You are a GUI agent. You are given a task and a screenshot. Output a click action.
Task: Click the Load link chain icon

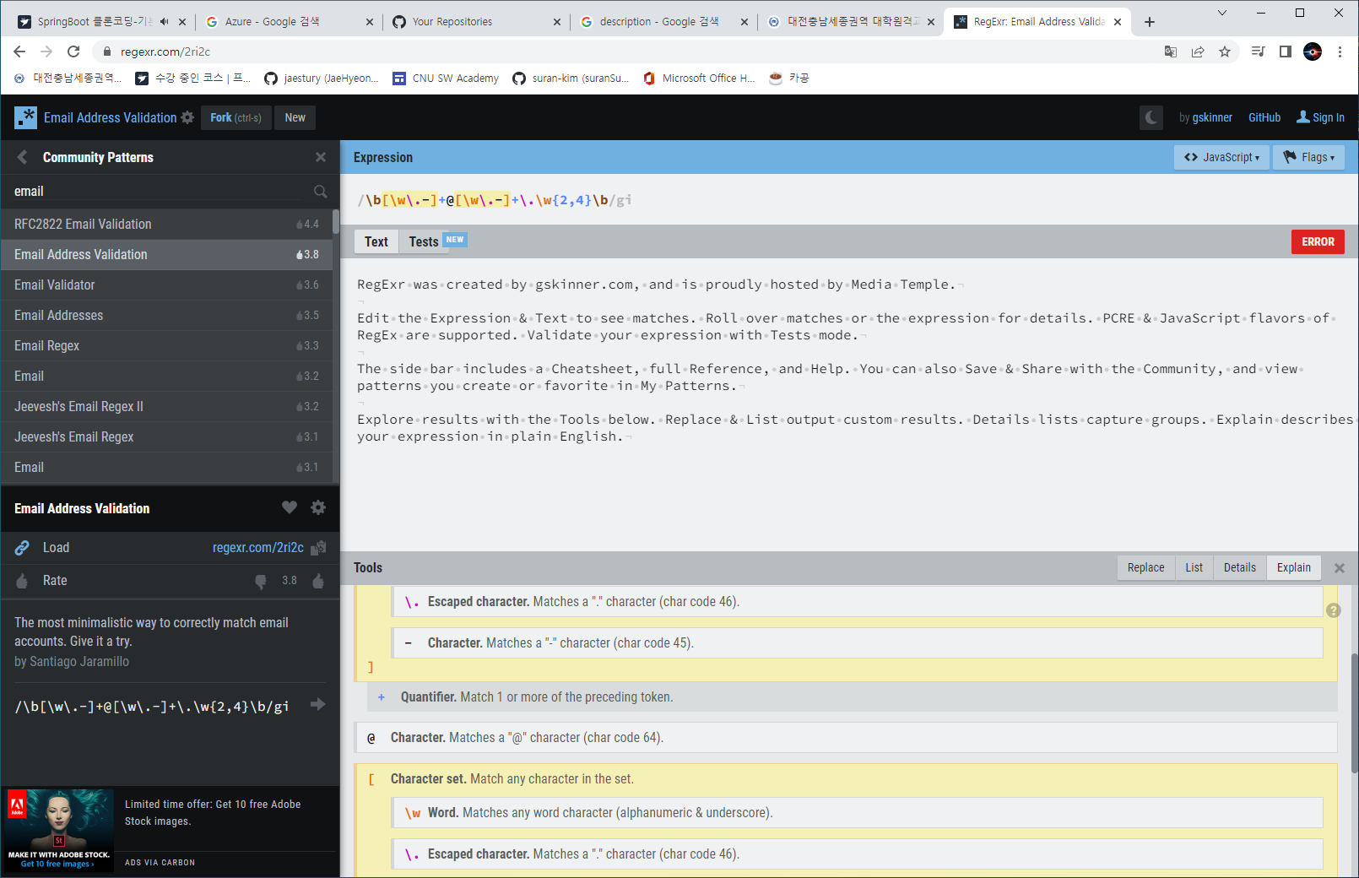click(22, 548)
